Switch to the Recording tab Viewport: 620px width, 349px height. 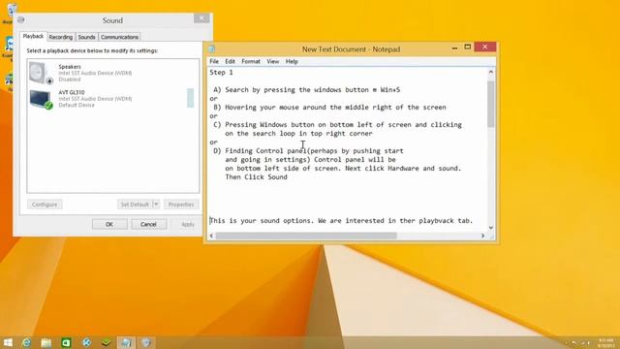click(60, 37)
